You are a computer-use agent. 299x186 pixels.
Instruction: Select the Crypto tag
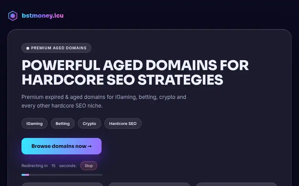point(89,123)
